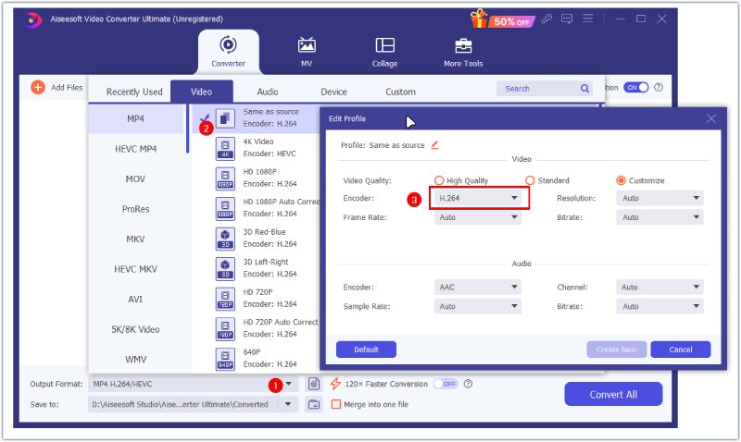This screenshot has width=741, height=442.
Task: Choose WMV in the format list
Action: 135,360
